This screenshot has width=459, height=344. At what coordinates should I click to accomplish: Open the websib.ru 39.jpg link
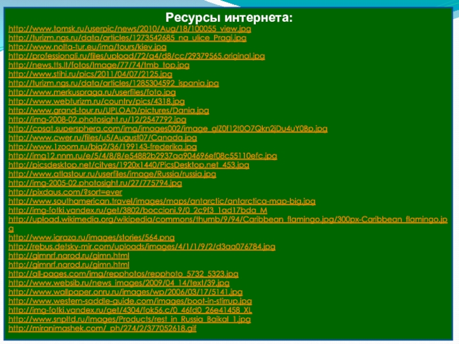119,283
